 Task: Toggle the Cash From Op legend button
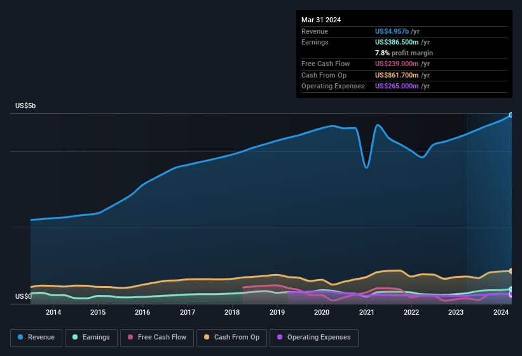coord(231,338)
